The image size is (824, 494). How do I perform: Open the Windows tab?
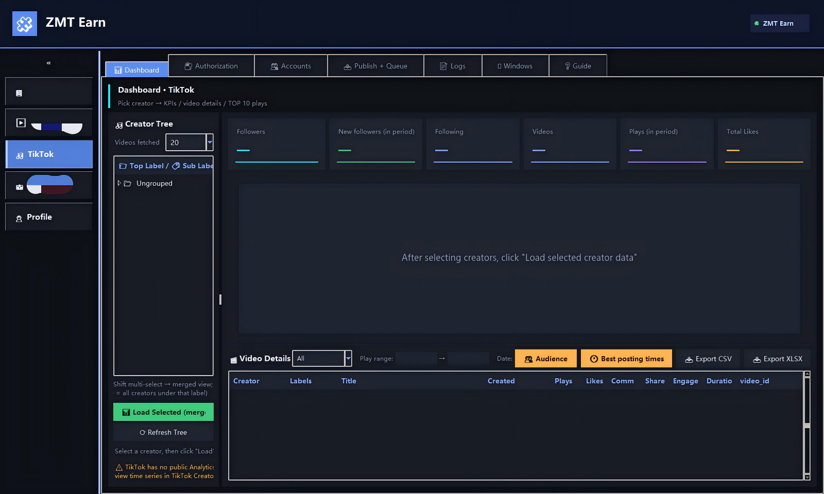[x=516, y=66]
